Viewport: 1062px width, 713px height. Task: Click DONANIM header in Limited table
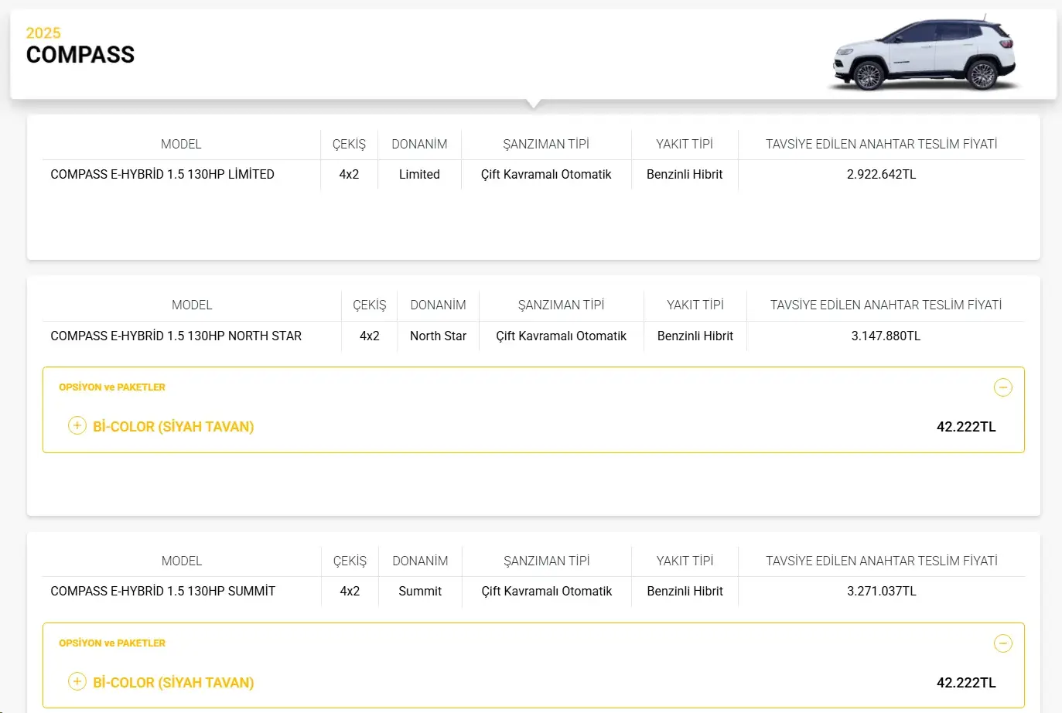point(419,145)
